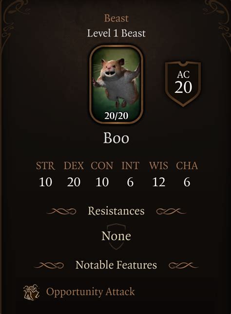The height and width of the screenshot is (314, 231).
Task: Click the Notable Features section header
Action: (116, 265)
